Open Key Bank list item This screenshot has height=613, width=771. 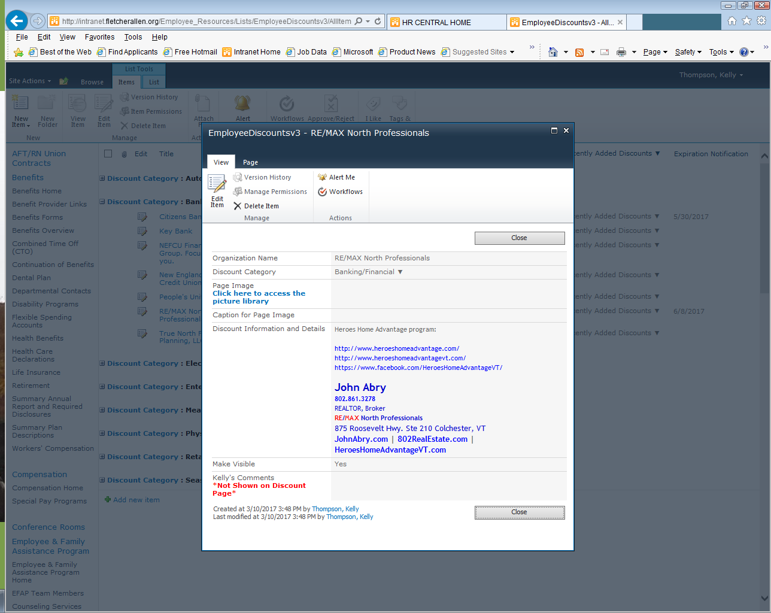coord(176,231)
